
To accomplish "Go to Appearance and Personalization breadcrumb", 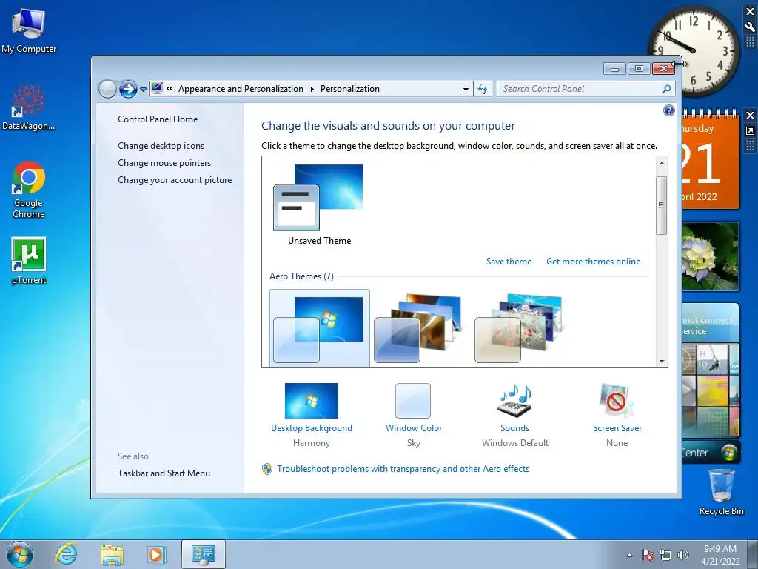I will (241, 89).
